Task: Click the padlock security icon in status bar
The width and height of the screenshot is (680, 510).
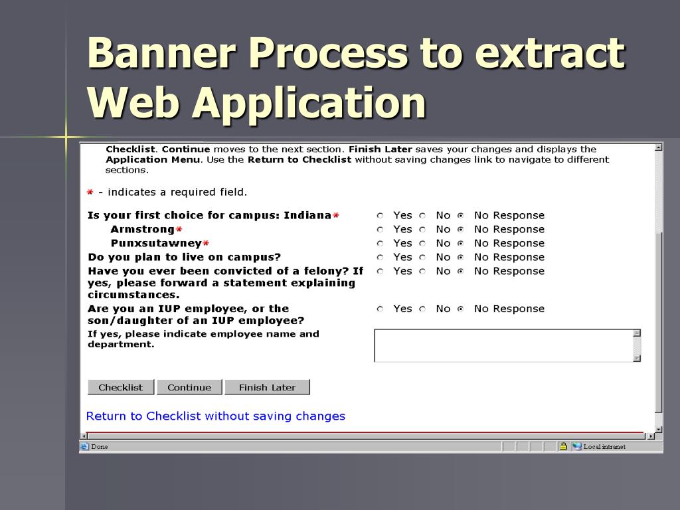Action: (x=563, y=446)
